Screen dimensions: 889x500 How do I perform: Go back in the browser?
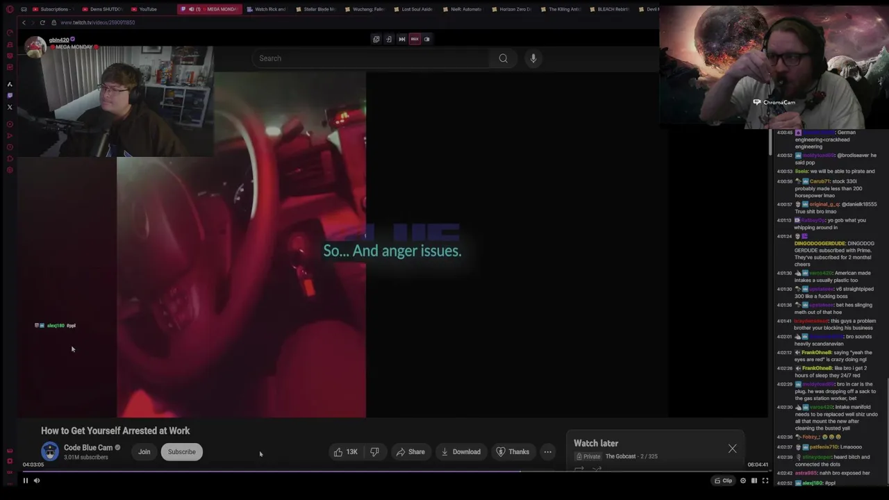(24, 22)
